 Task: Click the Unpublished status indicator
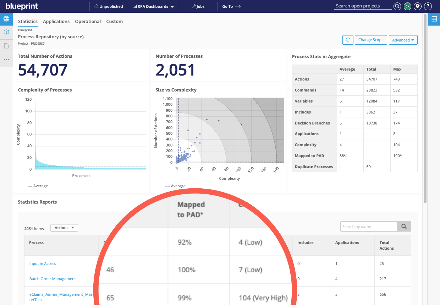point(109,6)
